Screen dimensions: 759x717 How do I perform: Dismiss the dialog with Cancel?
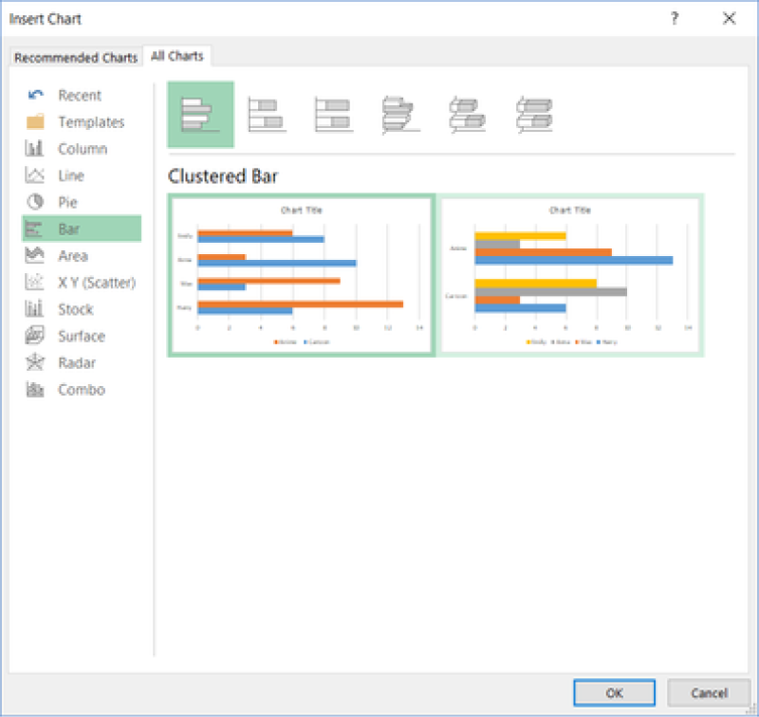pyautogui.click(x=709, y=692)
